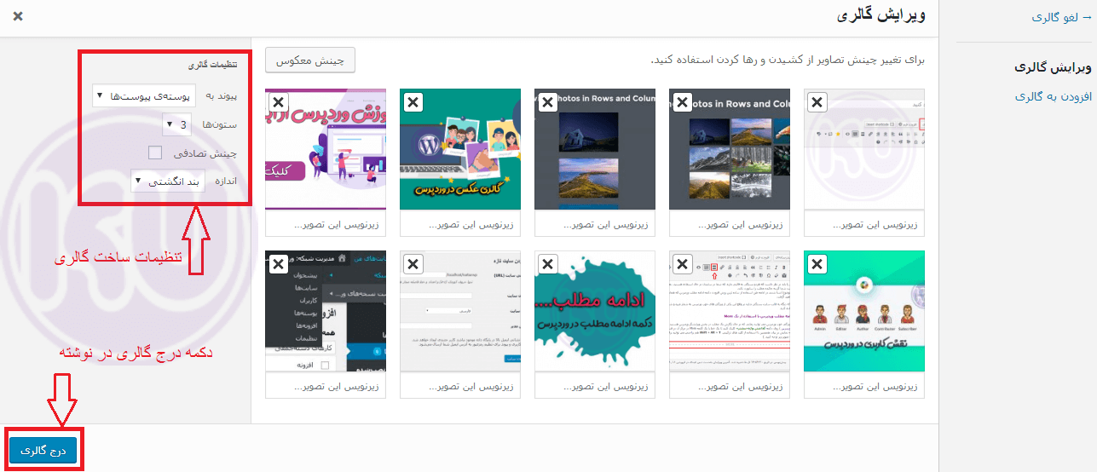Screen dimensions: 1097x472
Task: Toggle the 'چینش تصادفی' random order checkbox
Action: (155, 153)
